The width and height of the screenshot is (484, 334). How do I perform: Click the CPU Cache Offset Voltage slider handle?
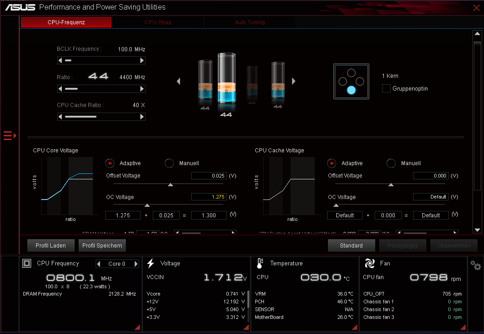click(391, 184)
